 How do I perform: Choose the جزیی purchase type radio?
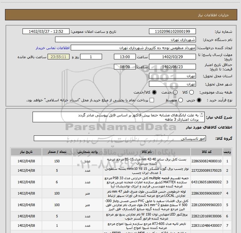pos(199,100)
